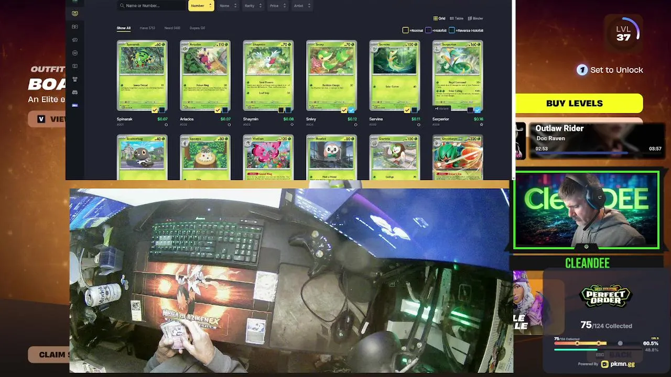
Task: Toggle Spinarak reverse holofoil checkbox
Action: (162, 110)
